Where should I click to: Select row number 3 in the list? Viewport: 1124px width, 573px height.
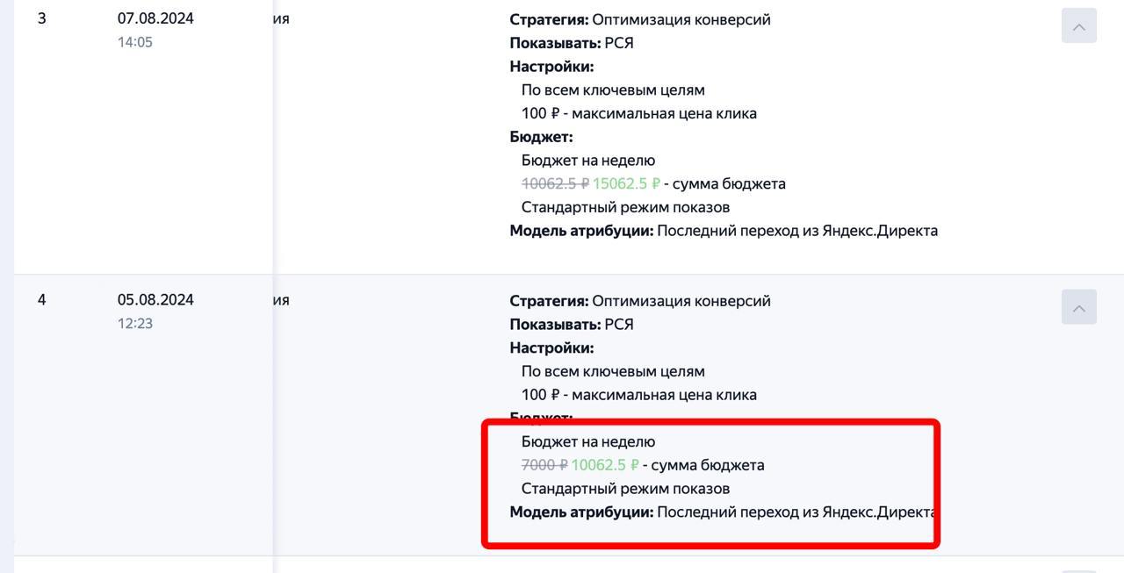point(41,18)
